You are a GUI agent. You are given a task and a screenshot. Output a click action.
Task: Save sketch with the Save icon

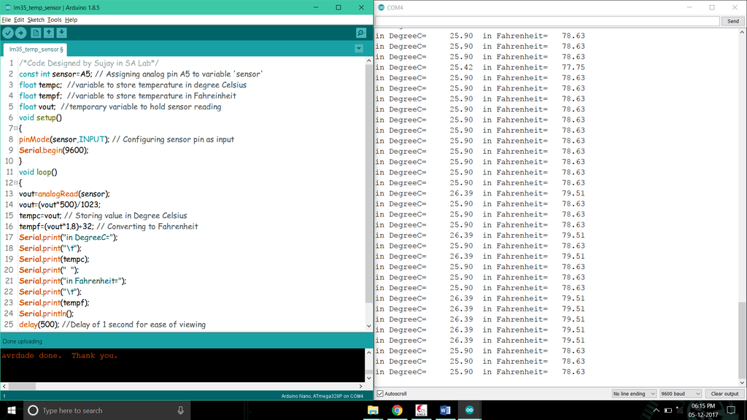61,33
